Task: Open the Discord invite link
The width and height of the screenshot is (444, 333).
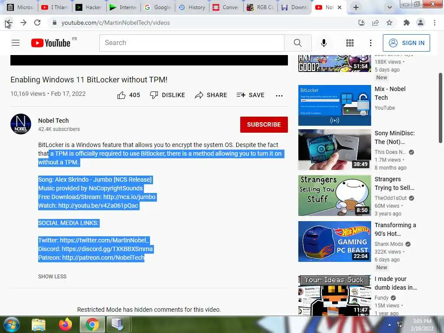Action: click(x=107, y=249)
